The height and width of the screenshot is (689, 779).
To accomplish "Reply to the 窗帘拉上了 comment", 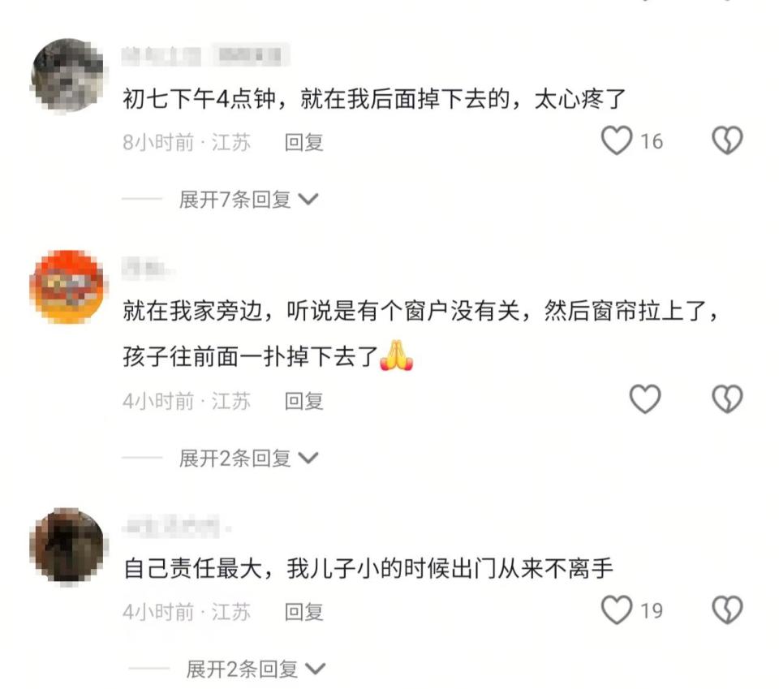I will click(304, 401).
